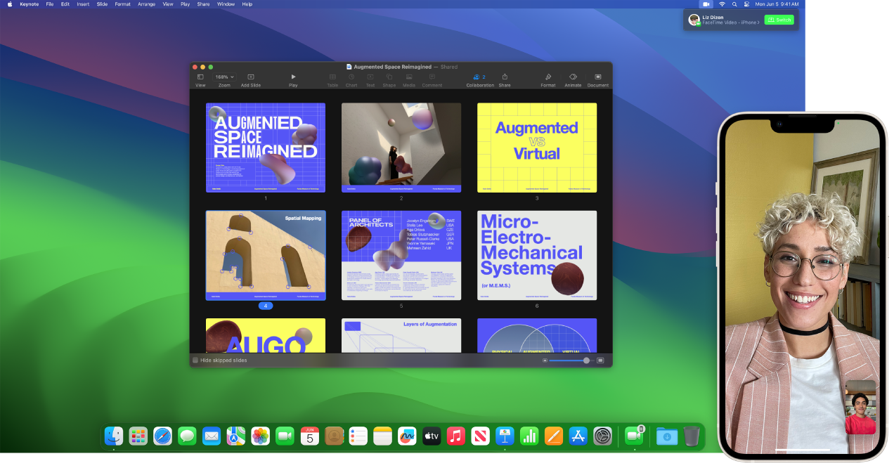Open the Zoom 168% dropdown
Viewport: 894px width, 468px height.
point(223,77)
